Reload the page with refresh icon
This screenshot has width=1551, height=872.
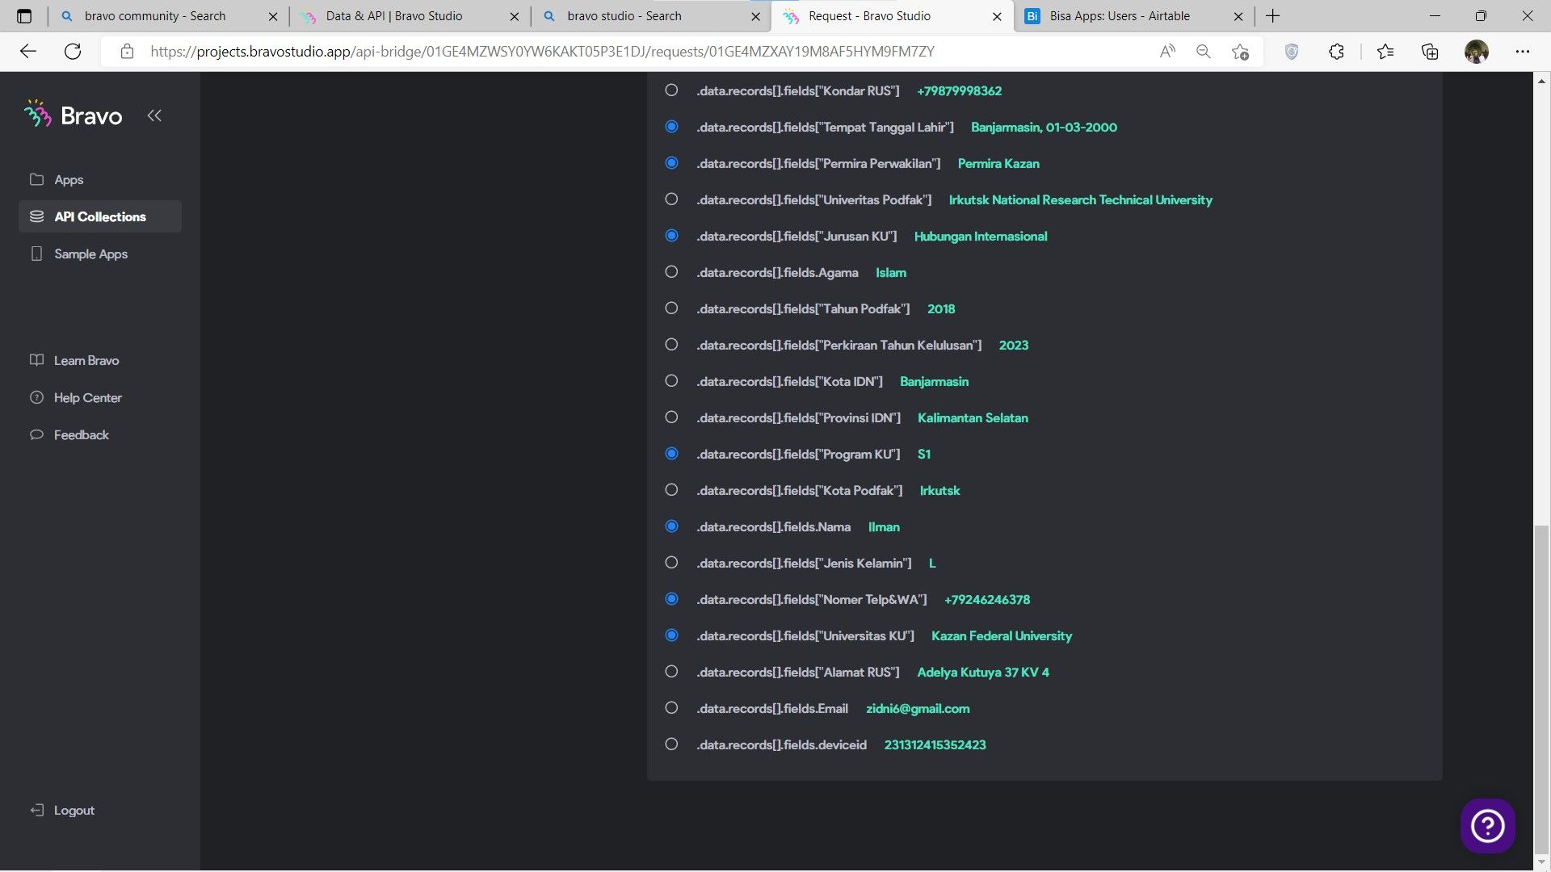(73, 52)
